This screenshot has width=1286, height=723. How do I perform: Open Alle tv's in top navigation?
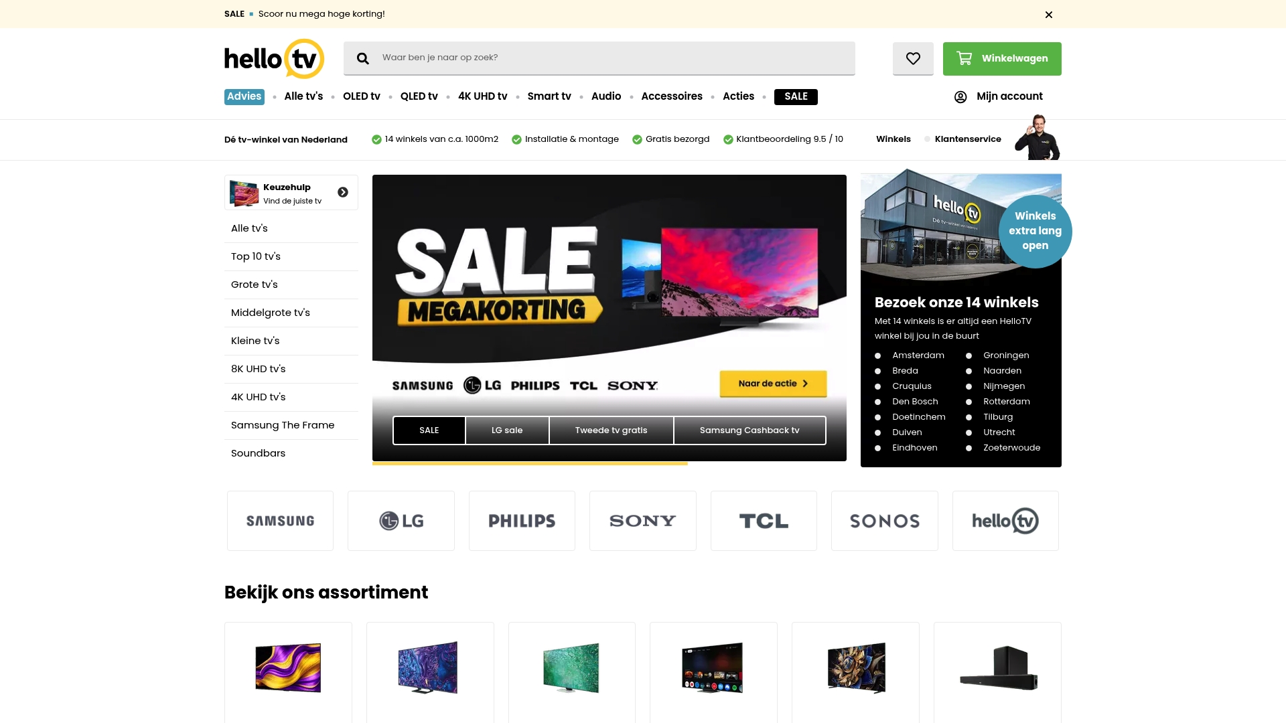[x=303, y=96]
